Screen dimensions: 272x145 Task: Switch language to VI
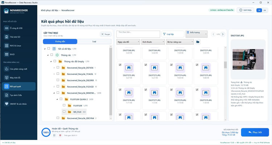coord(259,10)
